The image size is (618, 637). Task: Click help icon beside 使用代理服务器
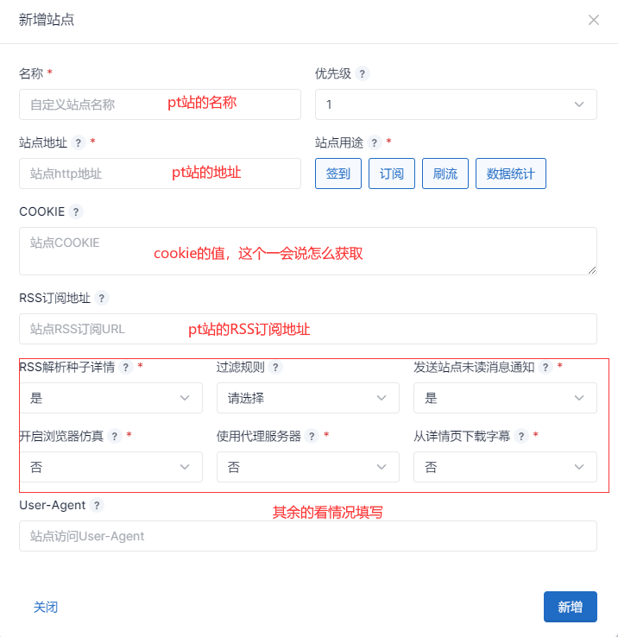click(x=312, y=436)
